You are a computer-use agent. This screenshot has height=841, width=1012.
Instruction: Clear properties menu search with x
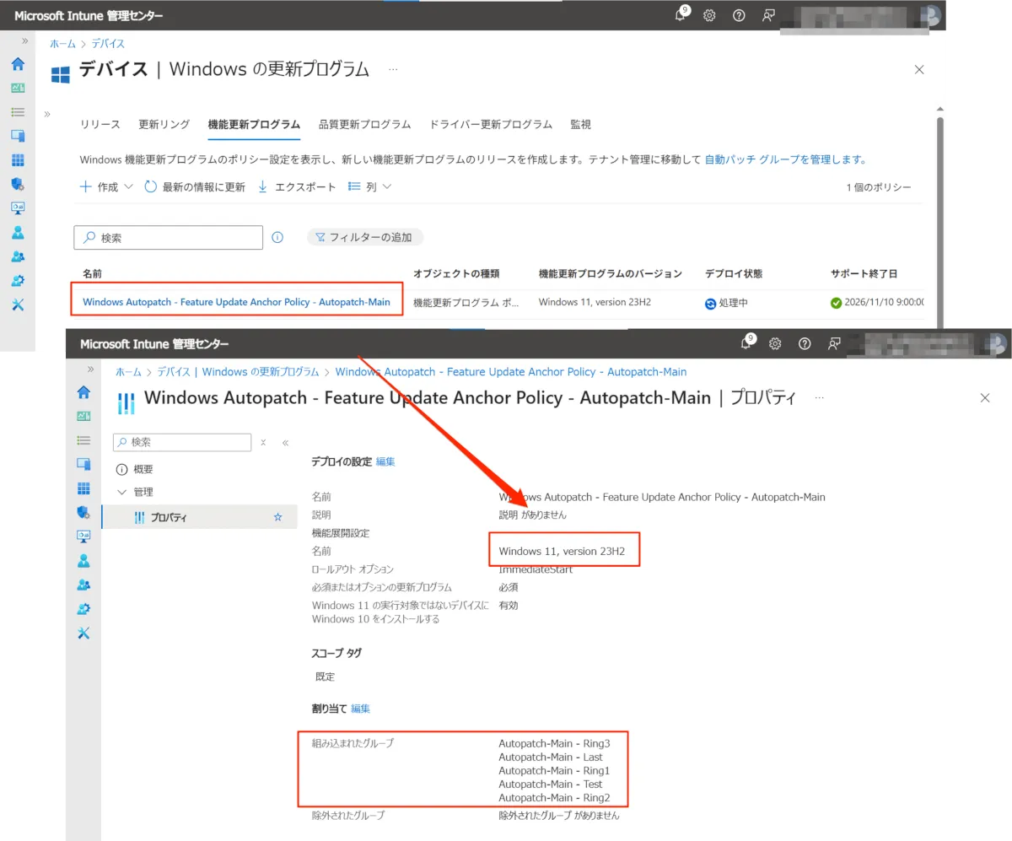pyautogui.click(x=263, y=442)
